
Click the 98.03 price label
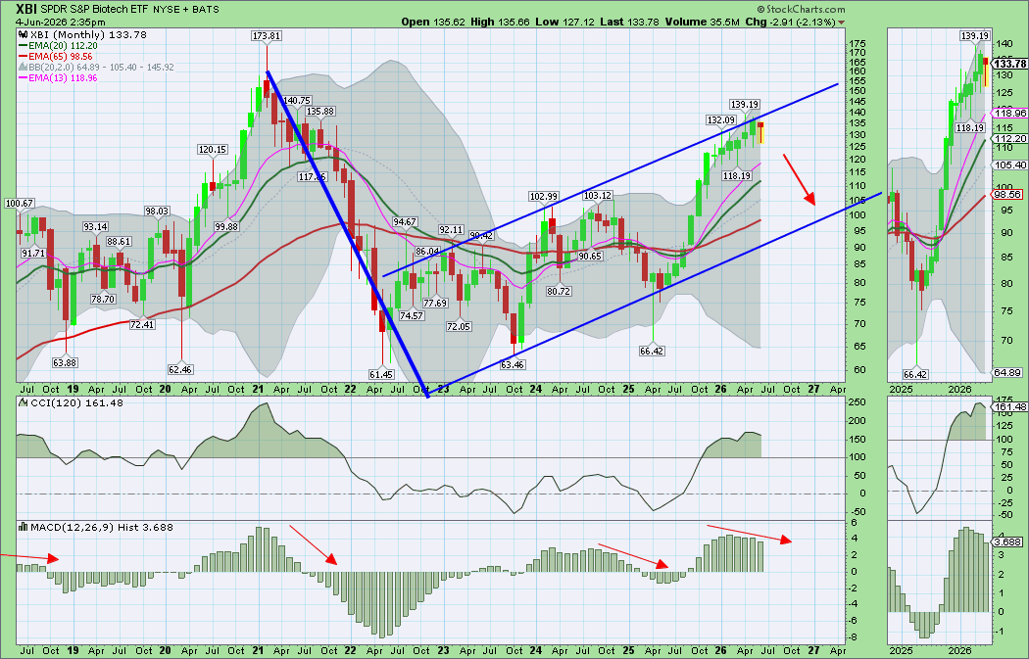pos(157,212)
